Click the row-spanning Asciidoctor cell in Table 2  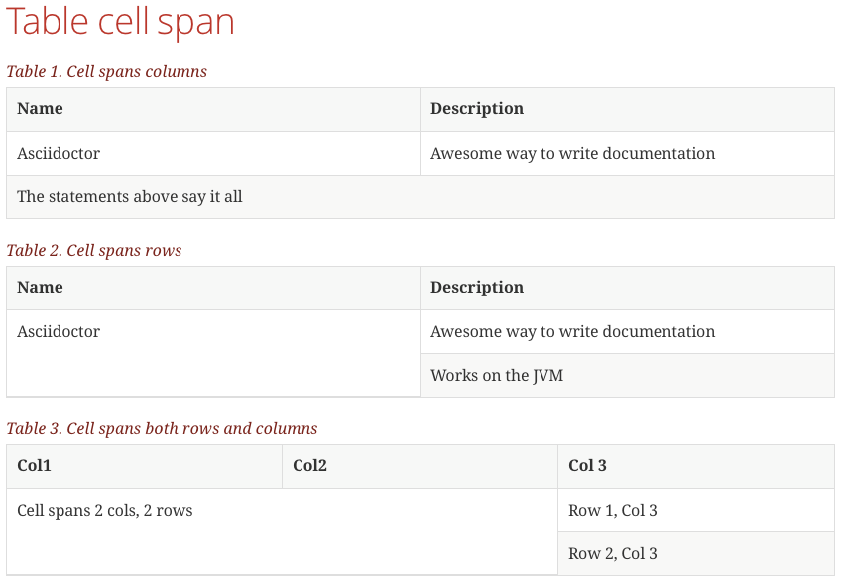tap(59, 332)
